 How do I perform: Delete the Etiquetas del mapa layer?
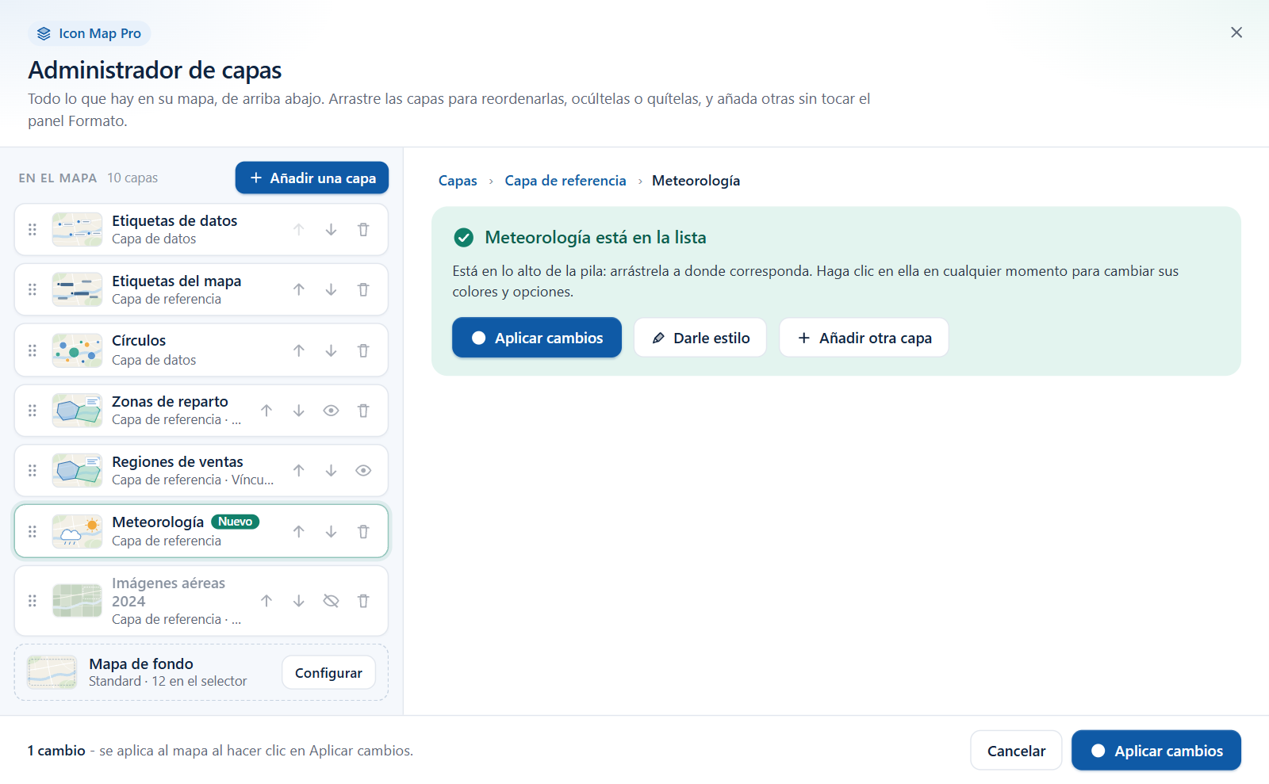pyautogui.click(x=363, y=290)
